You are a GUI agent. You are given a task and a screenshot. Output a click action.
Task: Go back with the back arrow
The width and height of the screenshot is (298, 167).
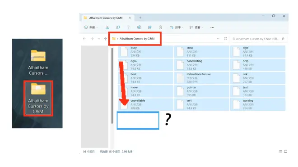click(84, 39)
